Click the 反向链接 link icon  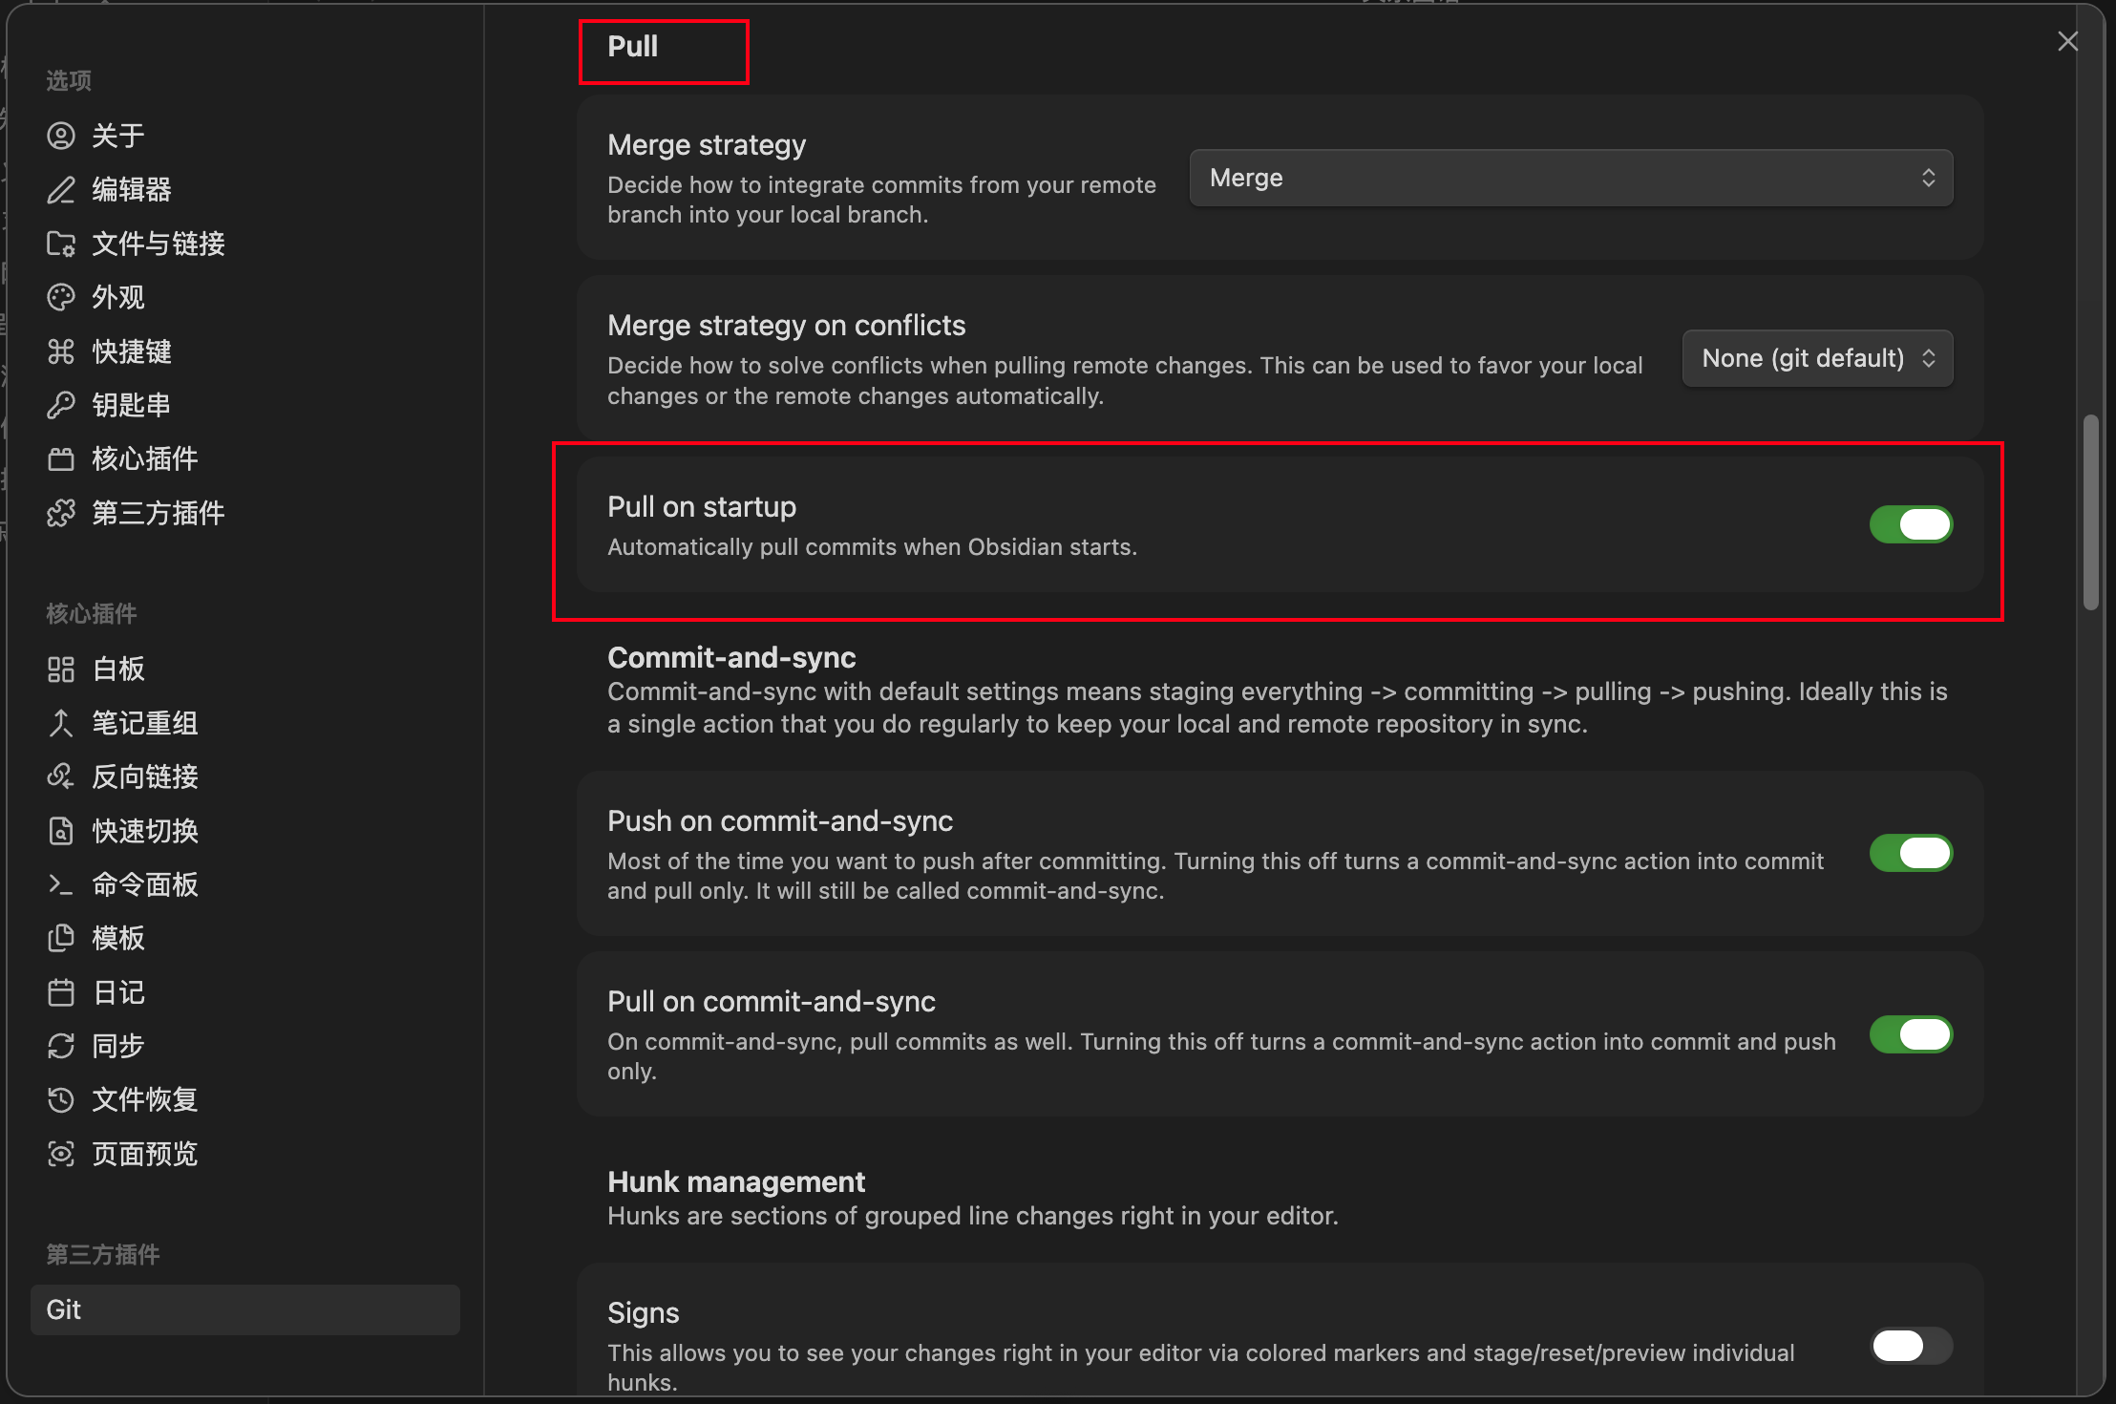(61, 776)
